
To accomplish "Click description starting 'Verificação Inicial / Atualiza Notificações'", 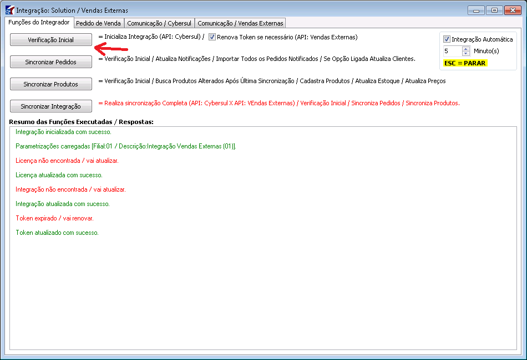I will (257, 59).
